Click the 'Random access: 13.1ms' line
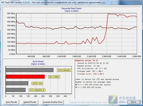 (88, 66)
